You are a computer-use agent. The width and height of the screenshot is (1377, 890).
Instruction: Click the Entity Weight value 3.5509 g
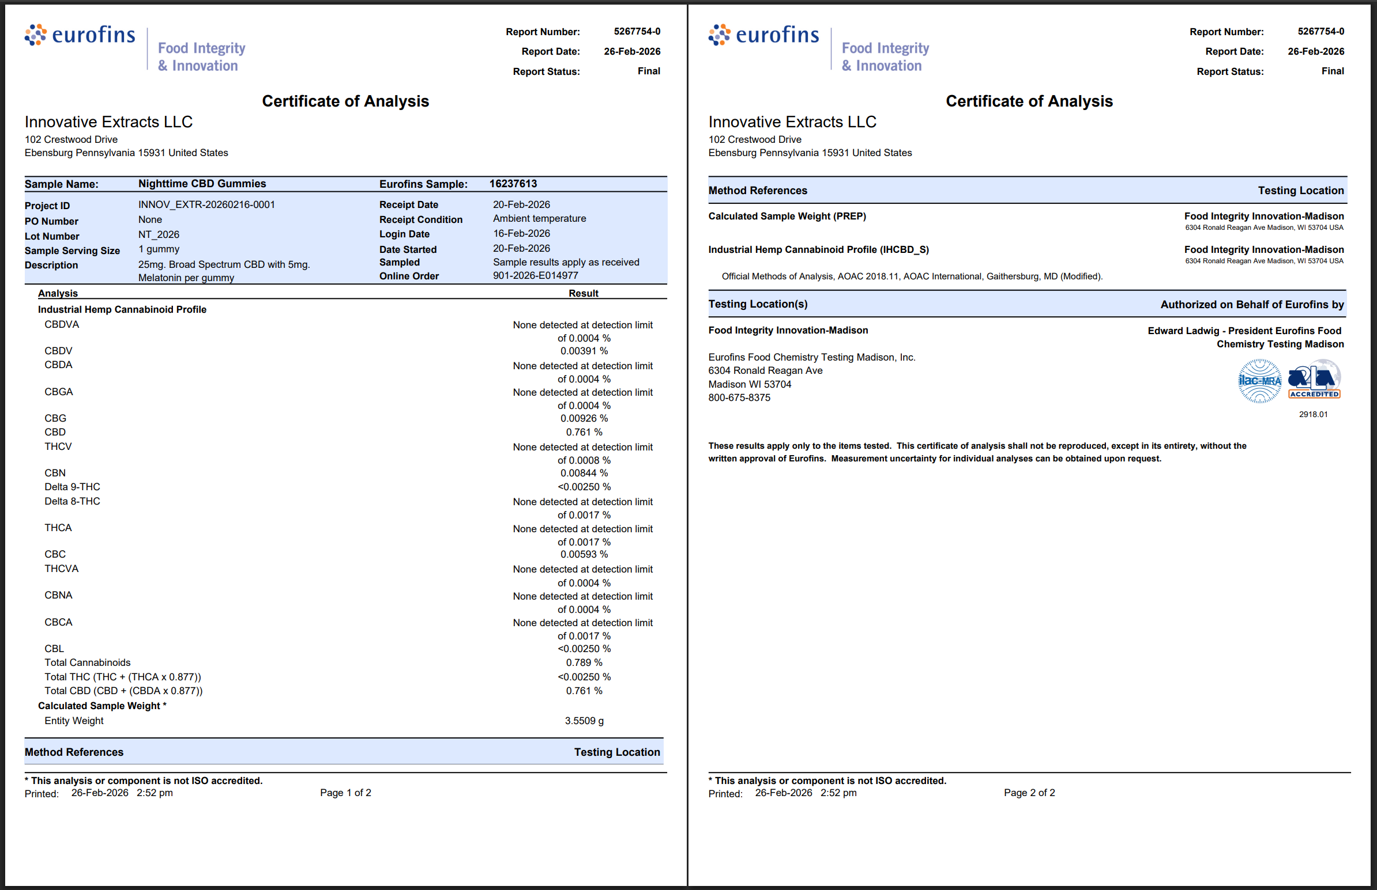tap(584, 721)
